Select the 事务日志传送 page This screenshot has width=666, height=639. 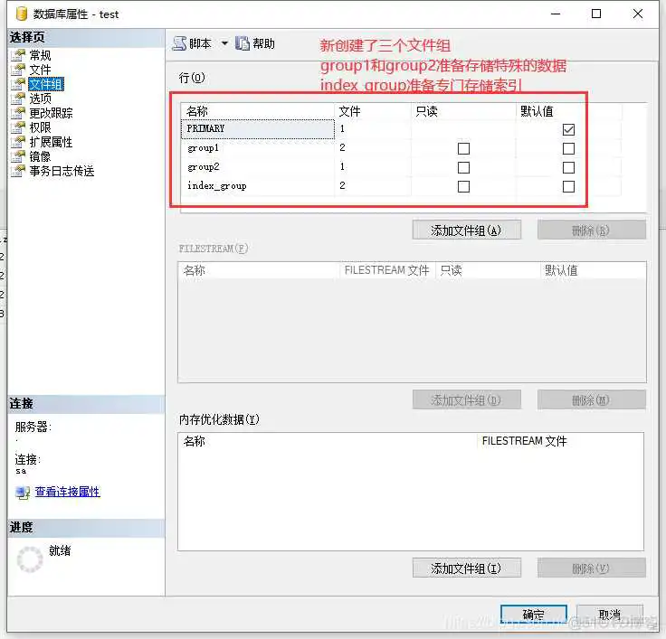click(62, 171)
